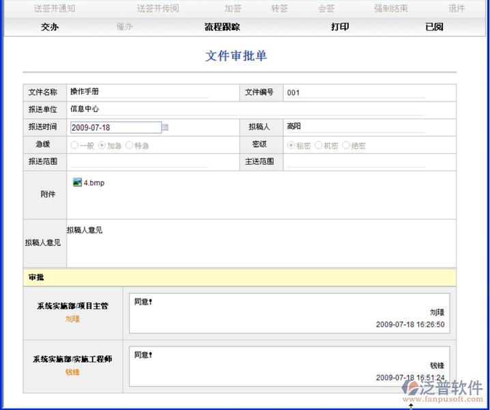
Task: Choose the 特急 urgency option
Action: coord(129,146)
